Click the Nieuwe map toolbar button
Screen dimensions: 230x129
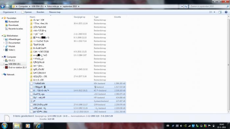(x=55, y=12)
